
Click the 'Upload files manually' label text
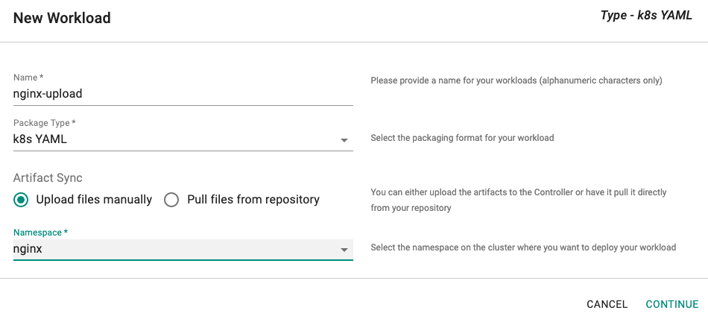click(94, 200)
